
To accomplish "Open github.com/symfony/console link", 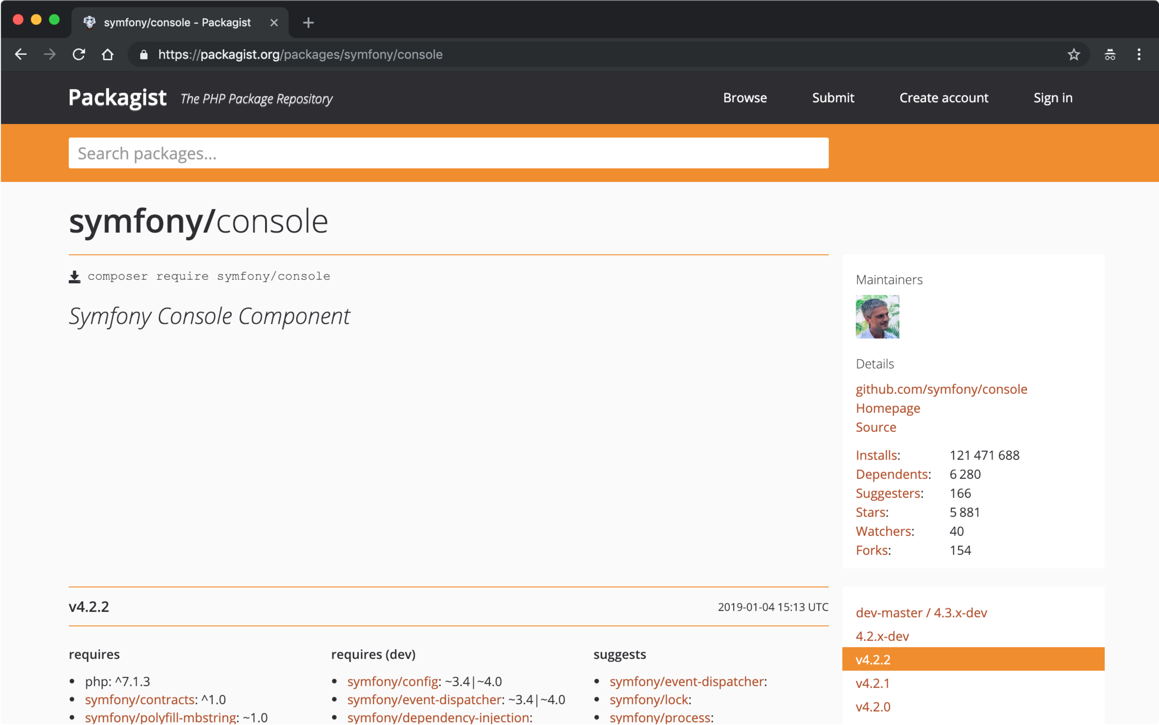I will [941, 389].
